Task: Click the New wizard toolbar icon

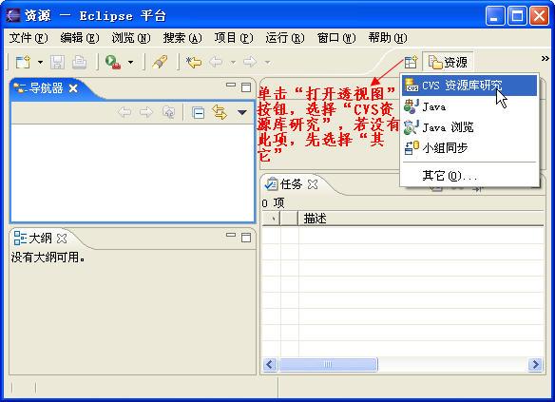Action: click(24, 63)
